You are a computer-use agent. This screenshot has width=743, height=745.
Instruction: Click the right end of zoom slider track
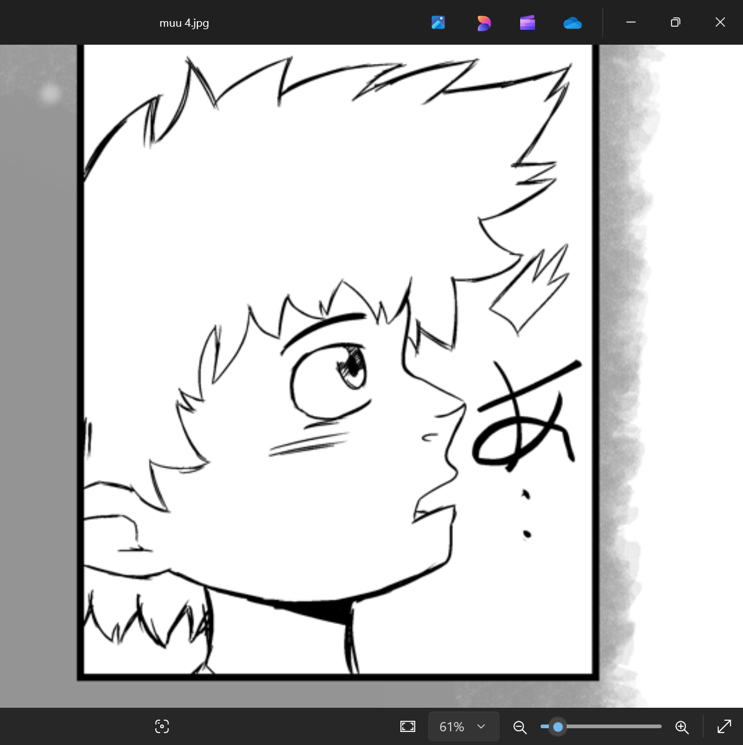[x=659, y=726]
